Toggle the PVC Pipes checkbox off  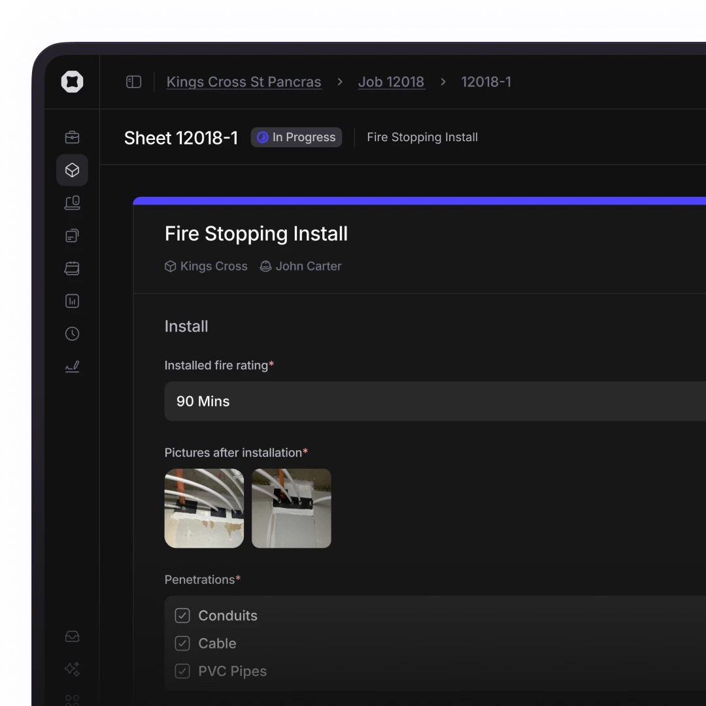[x=182, y=671]
